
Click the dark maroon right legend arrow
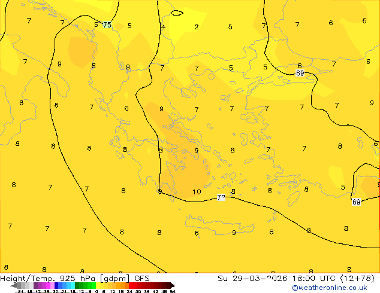[x=172, y=285]
